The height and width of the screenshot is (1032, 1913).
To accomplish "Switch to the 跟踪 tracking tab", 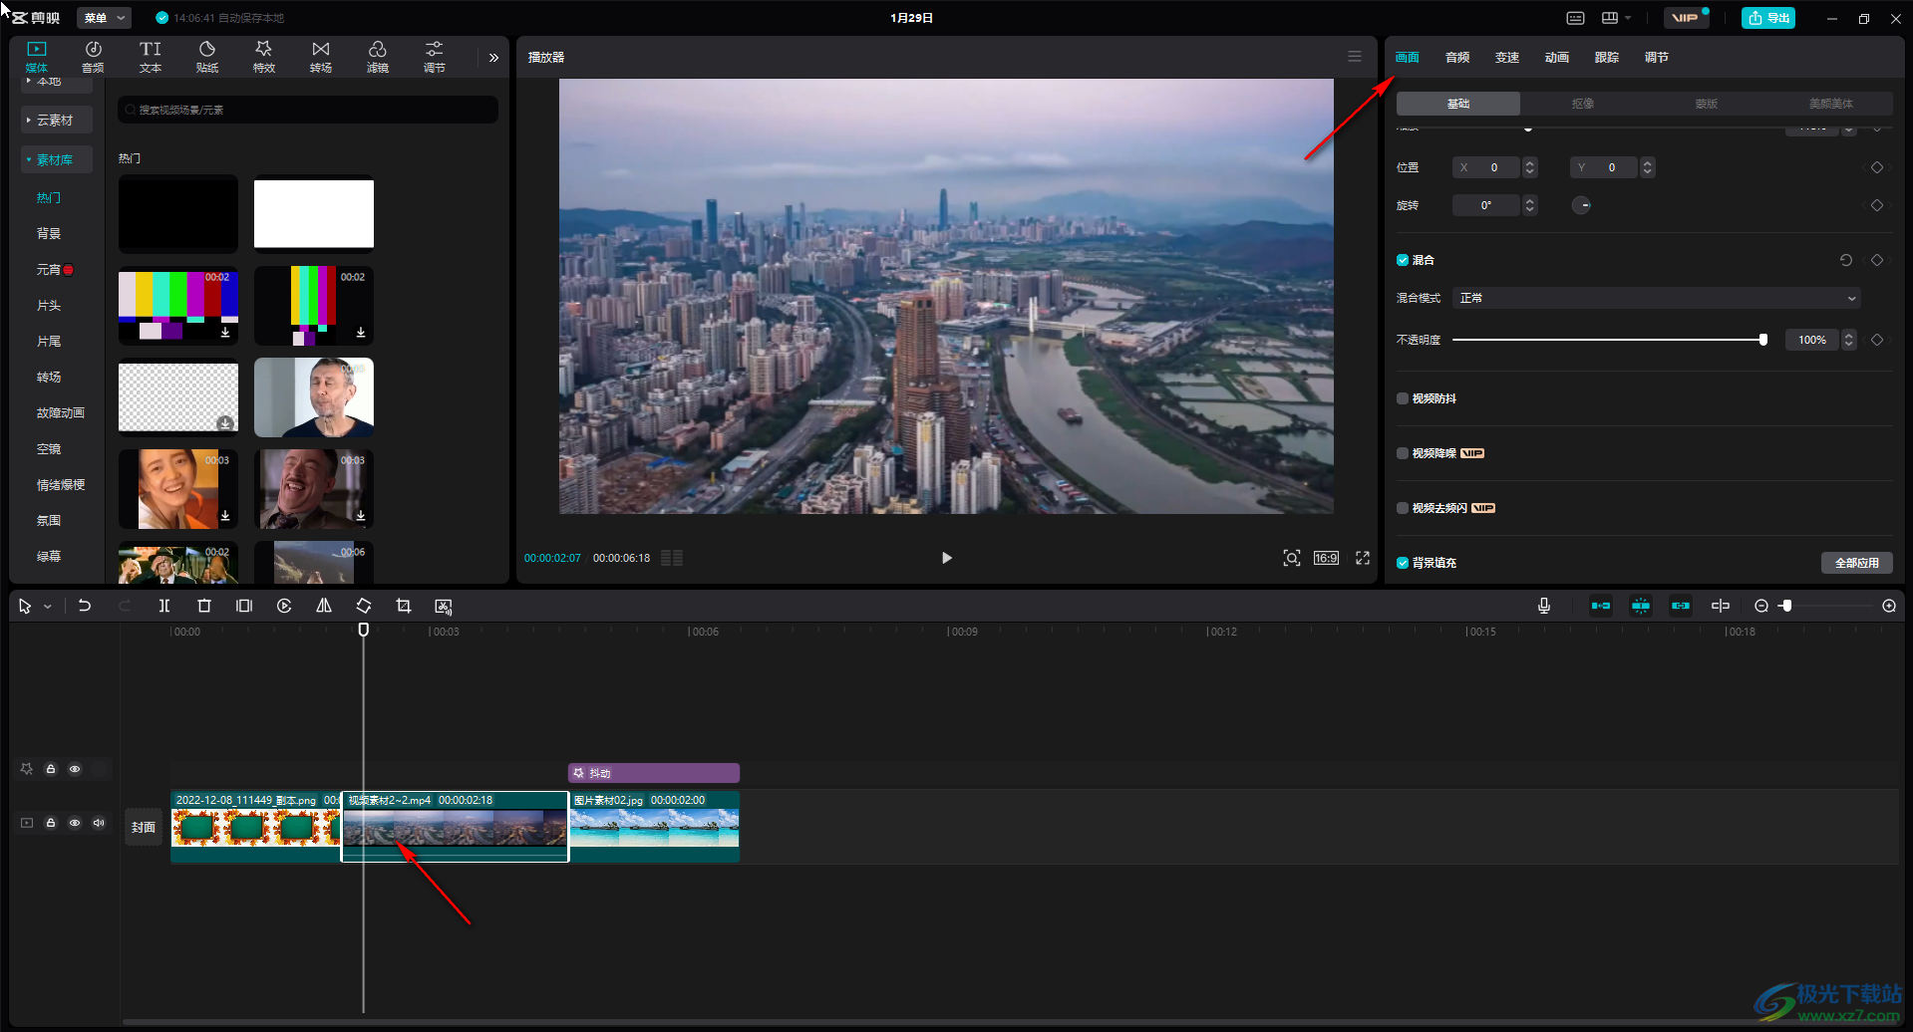I will click(x=1607, y=58).
